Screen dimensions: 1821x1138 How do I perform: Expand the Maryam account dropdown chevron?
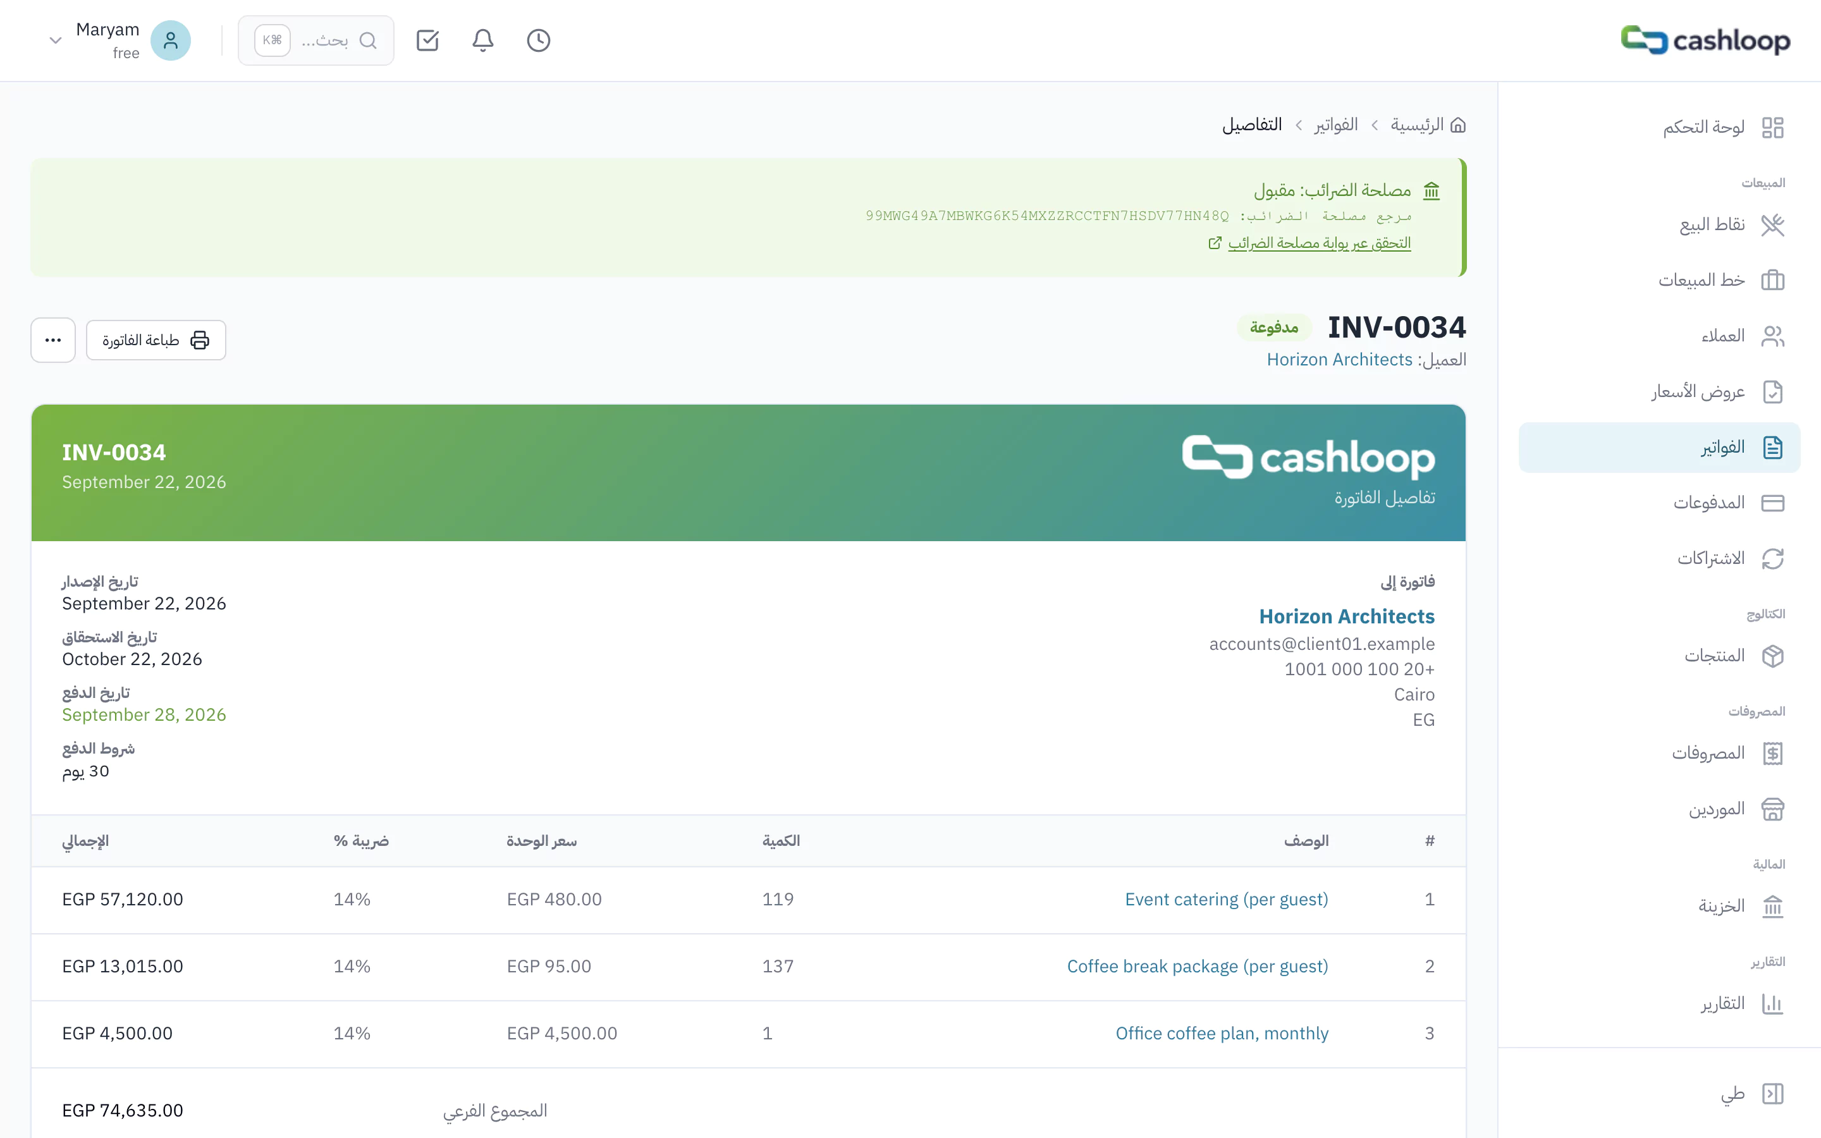pyautogui.click(x=55, y=40)
